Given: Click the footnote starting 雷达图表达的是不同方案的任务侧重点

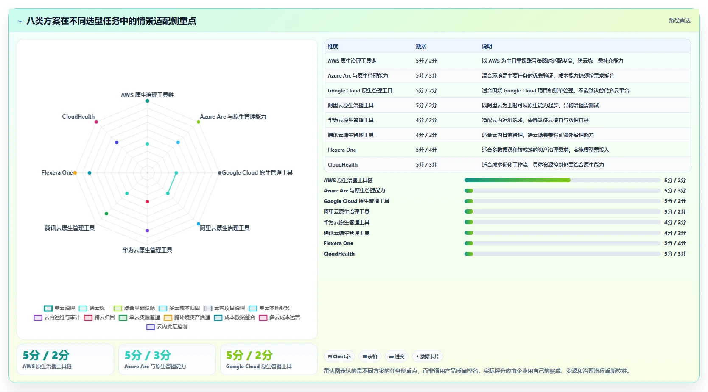Looking at the screenshot, I should pos(478,371).
